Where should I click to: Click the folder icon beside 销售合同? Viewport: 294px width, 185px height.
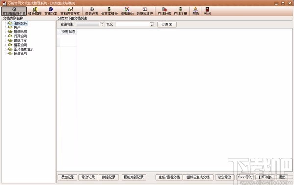(x=10, y=53)
